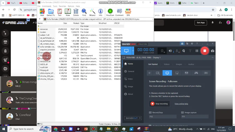Open Bandicam About page
This screenshot has height=132, width=235.
click(129, 94)
